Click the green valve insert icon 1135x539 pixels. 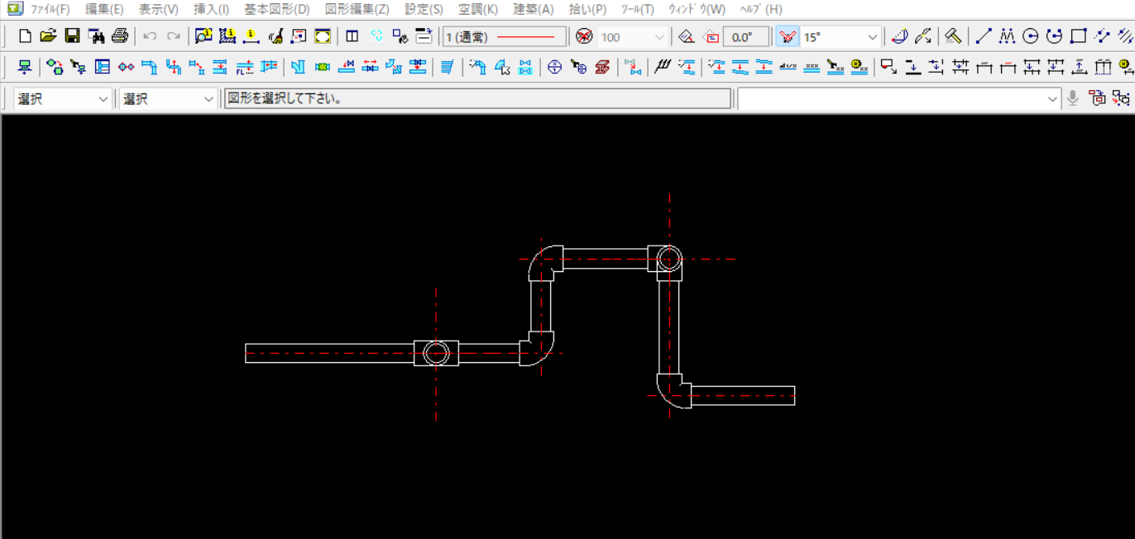323,67
